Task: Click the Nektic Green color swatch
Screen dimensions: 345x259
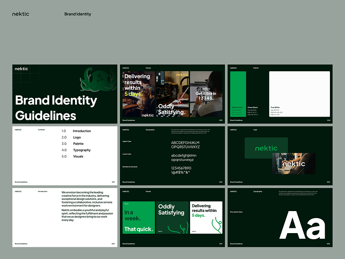Action: click(x=238, y=94)
